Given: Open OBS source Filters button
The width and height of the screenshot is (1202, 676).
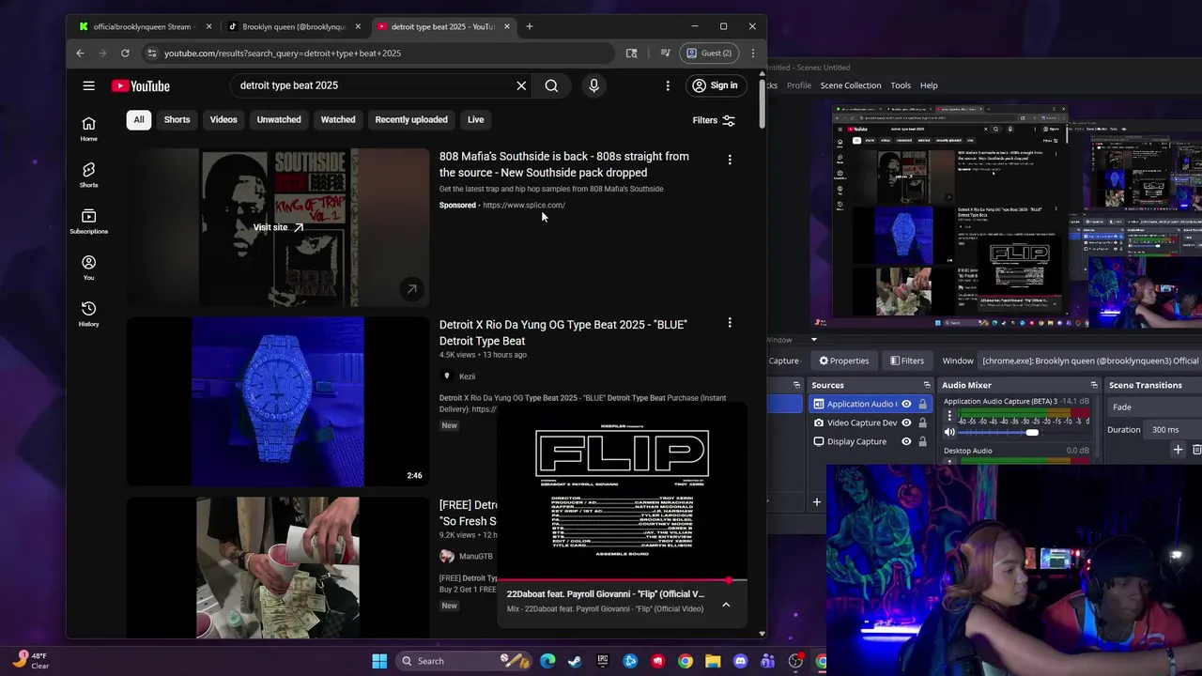Looking at the screenshot, I should 907,361.
